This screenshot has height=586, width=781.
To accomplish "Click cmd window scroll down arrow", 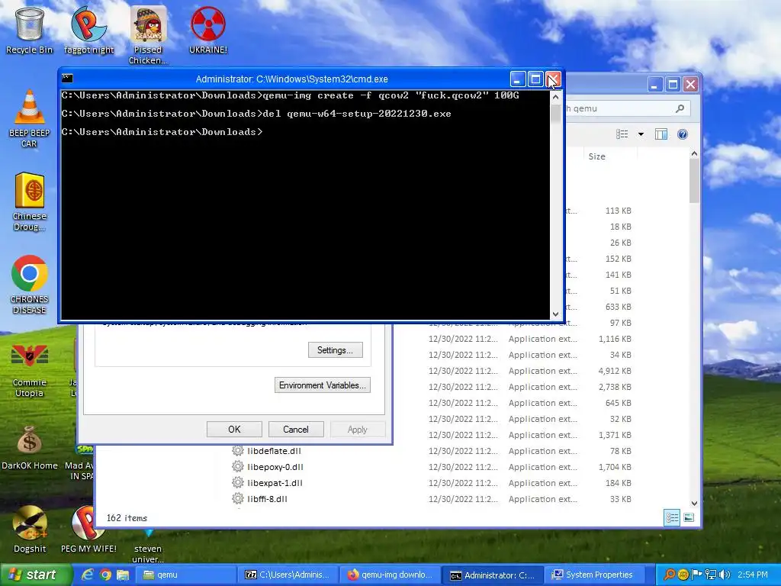I will (555, 314).
